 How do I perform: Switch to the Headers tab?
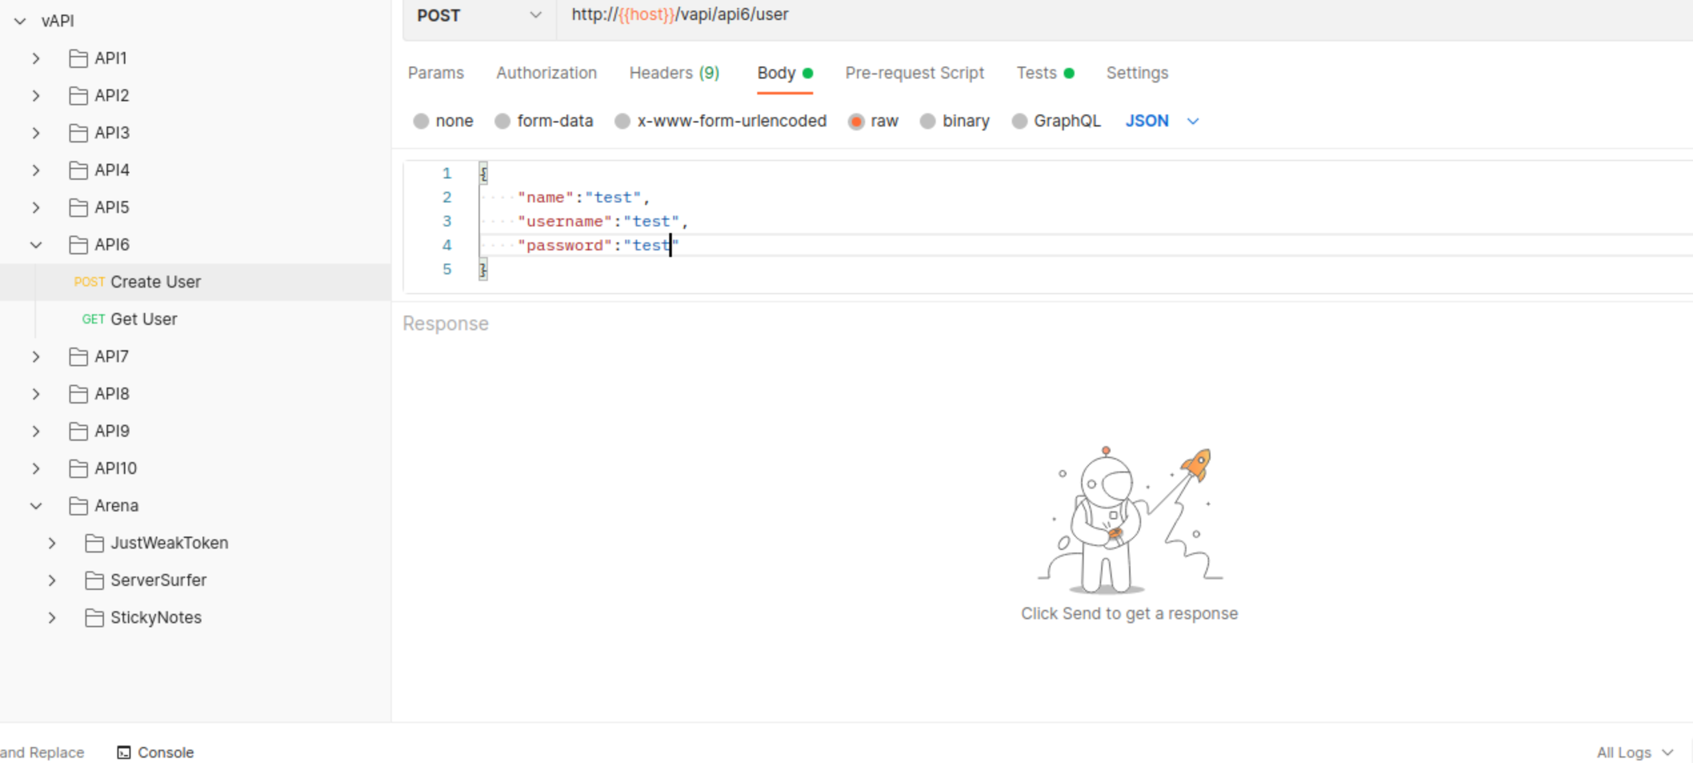click(674, 73)
